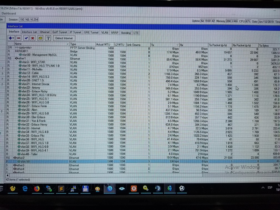280x210 pixels.
Task: Click the red X Disable button
Action: coord(32,38)
